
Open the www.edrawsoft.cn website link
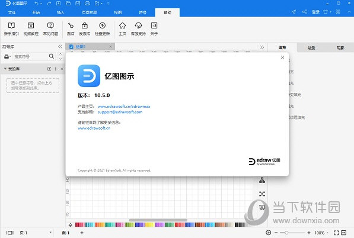click(x=94, y=128)
